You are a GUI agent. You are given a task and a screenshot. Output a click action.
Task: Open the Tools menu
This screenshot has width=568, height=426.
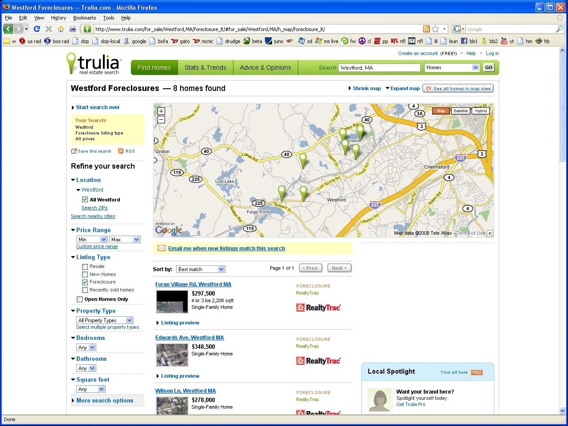tap(109, 18)
